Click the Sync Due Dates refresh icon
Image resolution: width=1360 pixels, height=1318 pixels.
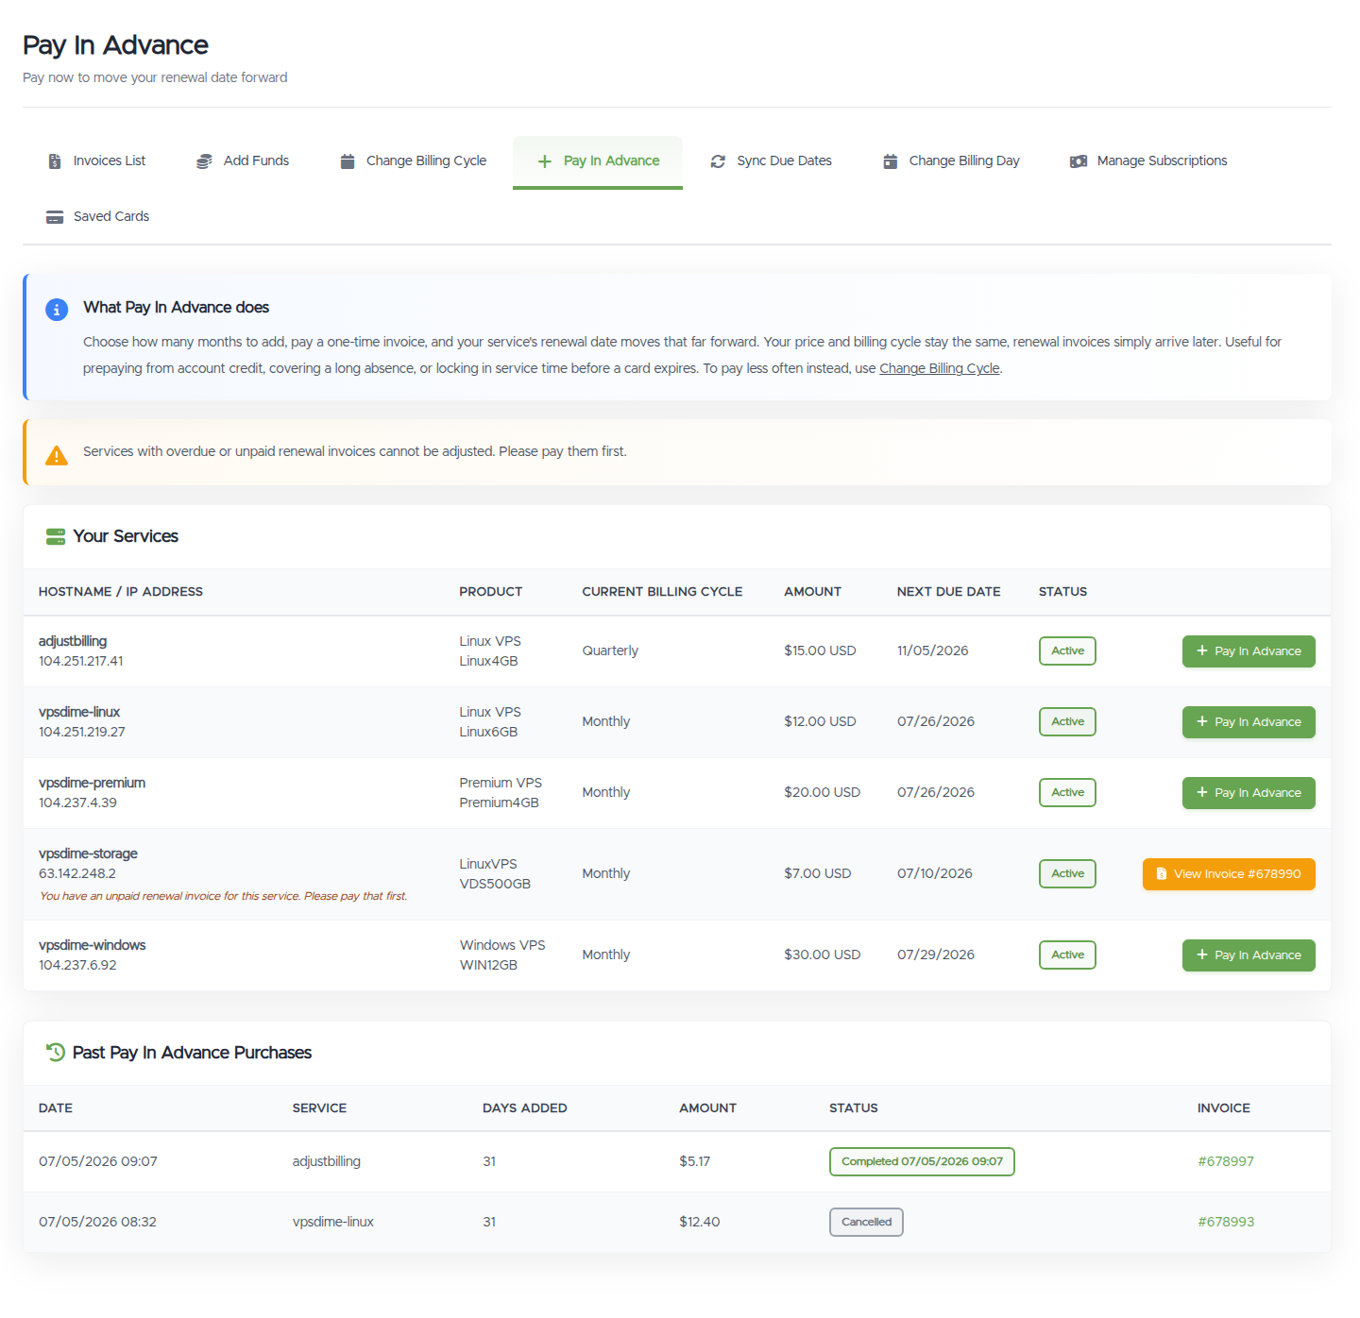[718, 161]
